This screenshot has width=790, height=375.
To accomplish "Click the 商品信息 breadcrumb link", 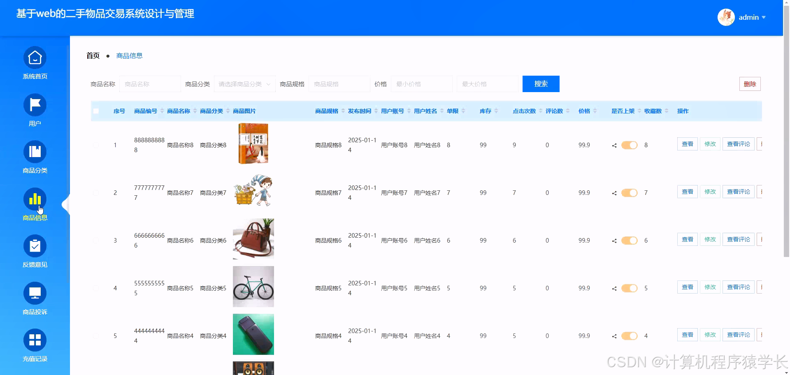I will click(129, 56).
